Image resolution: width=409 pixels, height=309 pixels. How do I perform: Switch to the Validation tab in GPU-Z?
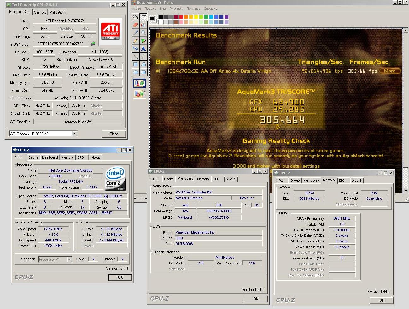tap(57, 12)
